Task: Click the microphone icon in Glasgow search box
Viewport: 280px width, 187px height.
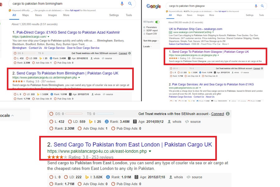Action: pos(256,6)
